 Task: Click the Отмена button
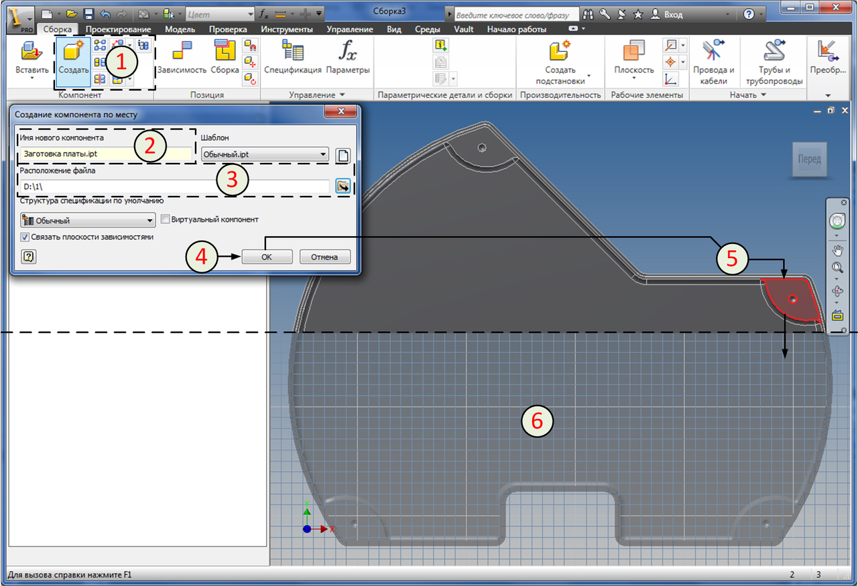[x=325, y=257]
